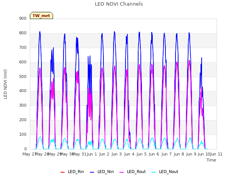Screen dimensions: 239x179
Task: Click the 600 y-axis tick label
Action: (x=23, y=62)
